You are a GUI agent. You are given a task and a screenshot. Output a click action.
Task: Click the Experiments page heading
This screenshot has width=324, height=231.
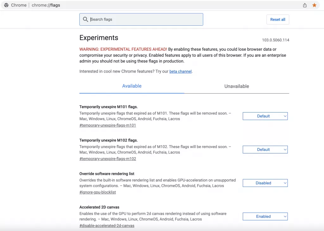coord(99,38)
